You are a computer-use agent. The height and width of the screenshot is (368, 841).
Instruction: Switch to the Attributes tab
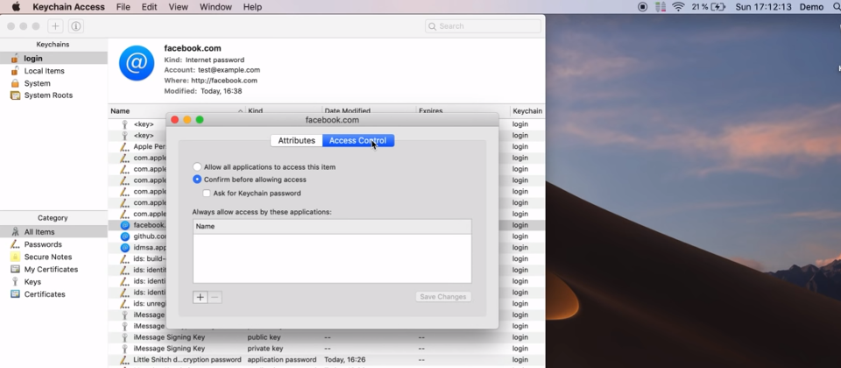coord(296,140)
